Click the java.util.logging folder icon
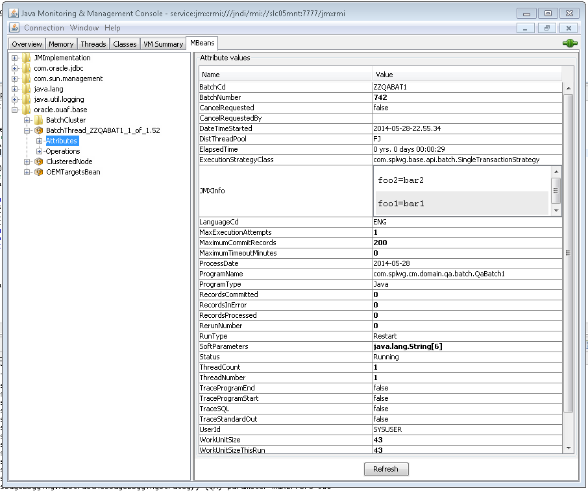Screen dimensions: 588x491 click(x=26, y=99)
